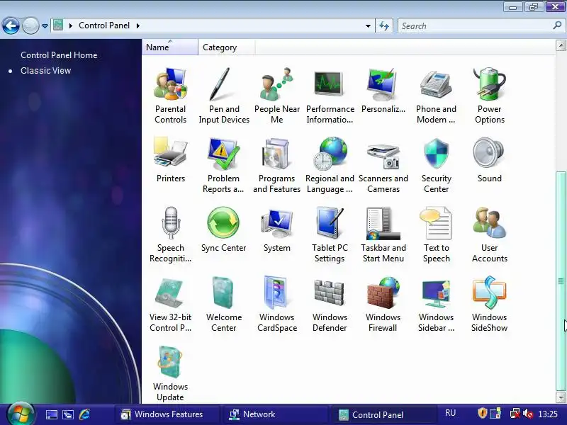Open Welcome Center icon
Screen dimensions: 567x425
pyautogui.click(x=223, y=304)
